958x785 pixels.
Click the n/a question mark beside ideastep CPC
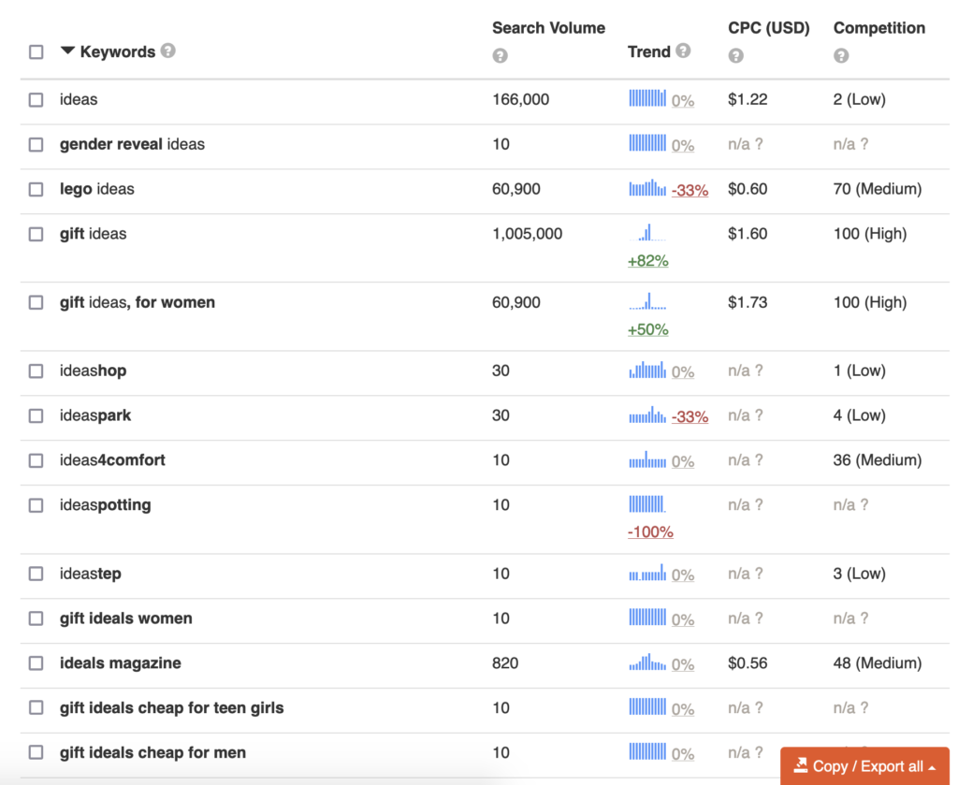click(760, 574)
